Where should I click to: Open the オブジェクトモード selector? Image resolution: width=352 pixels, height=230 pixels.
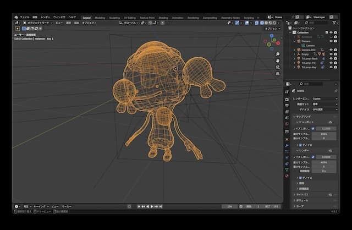coord(38,23)
